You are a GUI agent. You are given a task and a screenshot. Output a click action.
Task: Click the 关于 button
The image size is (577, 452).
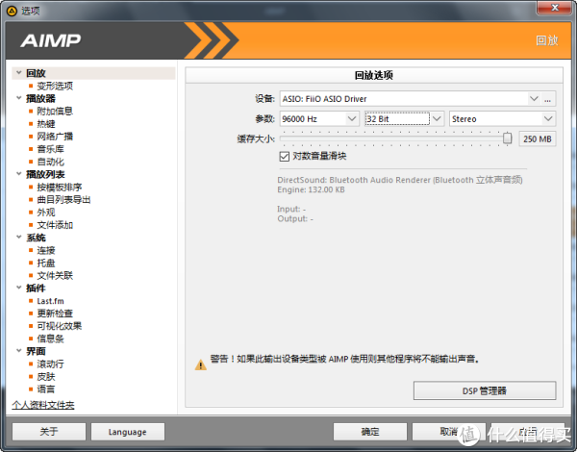49,432
